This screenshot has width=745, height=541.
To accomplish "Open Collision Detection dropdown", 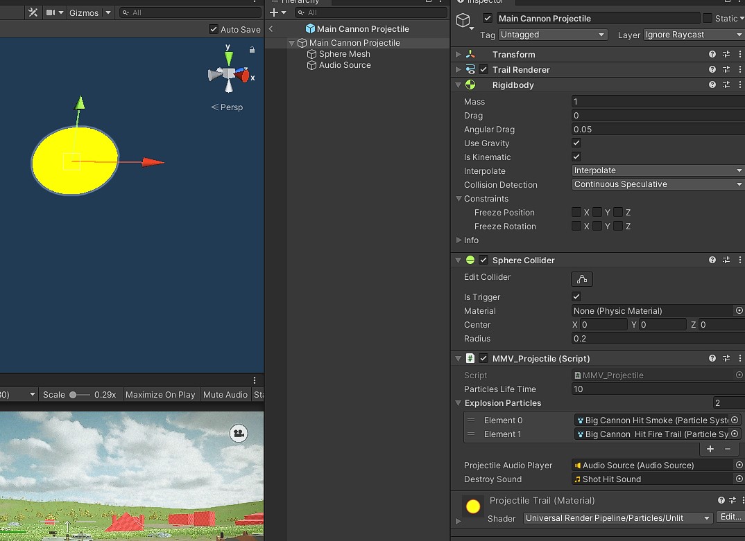I will pyautogui.click(x=658, y=184).
